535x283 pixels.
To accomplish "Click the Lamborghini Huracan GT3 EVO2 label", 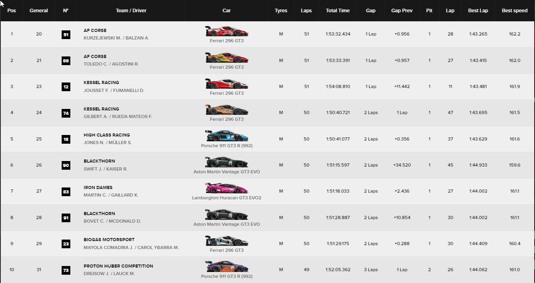I will point(227,198).
